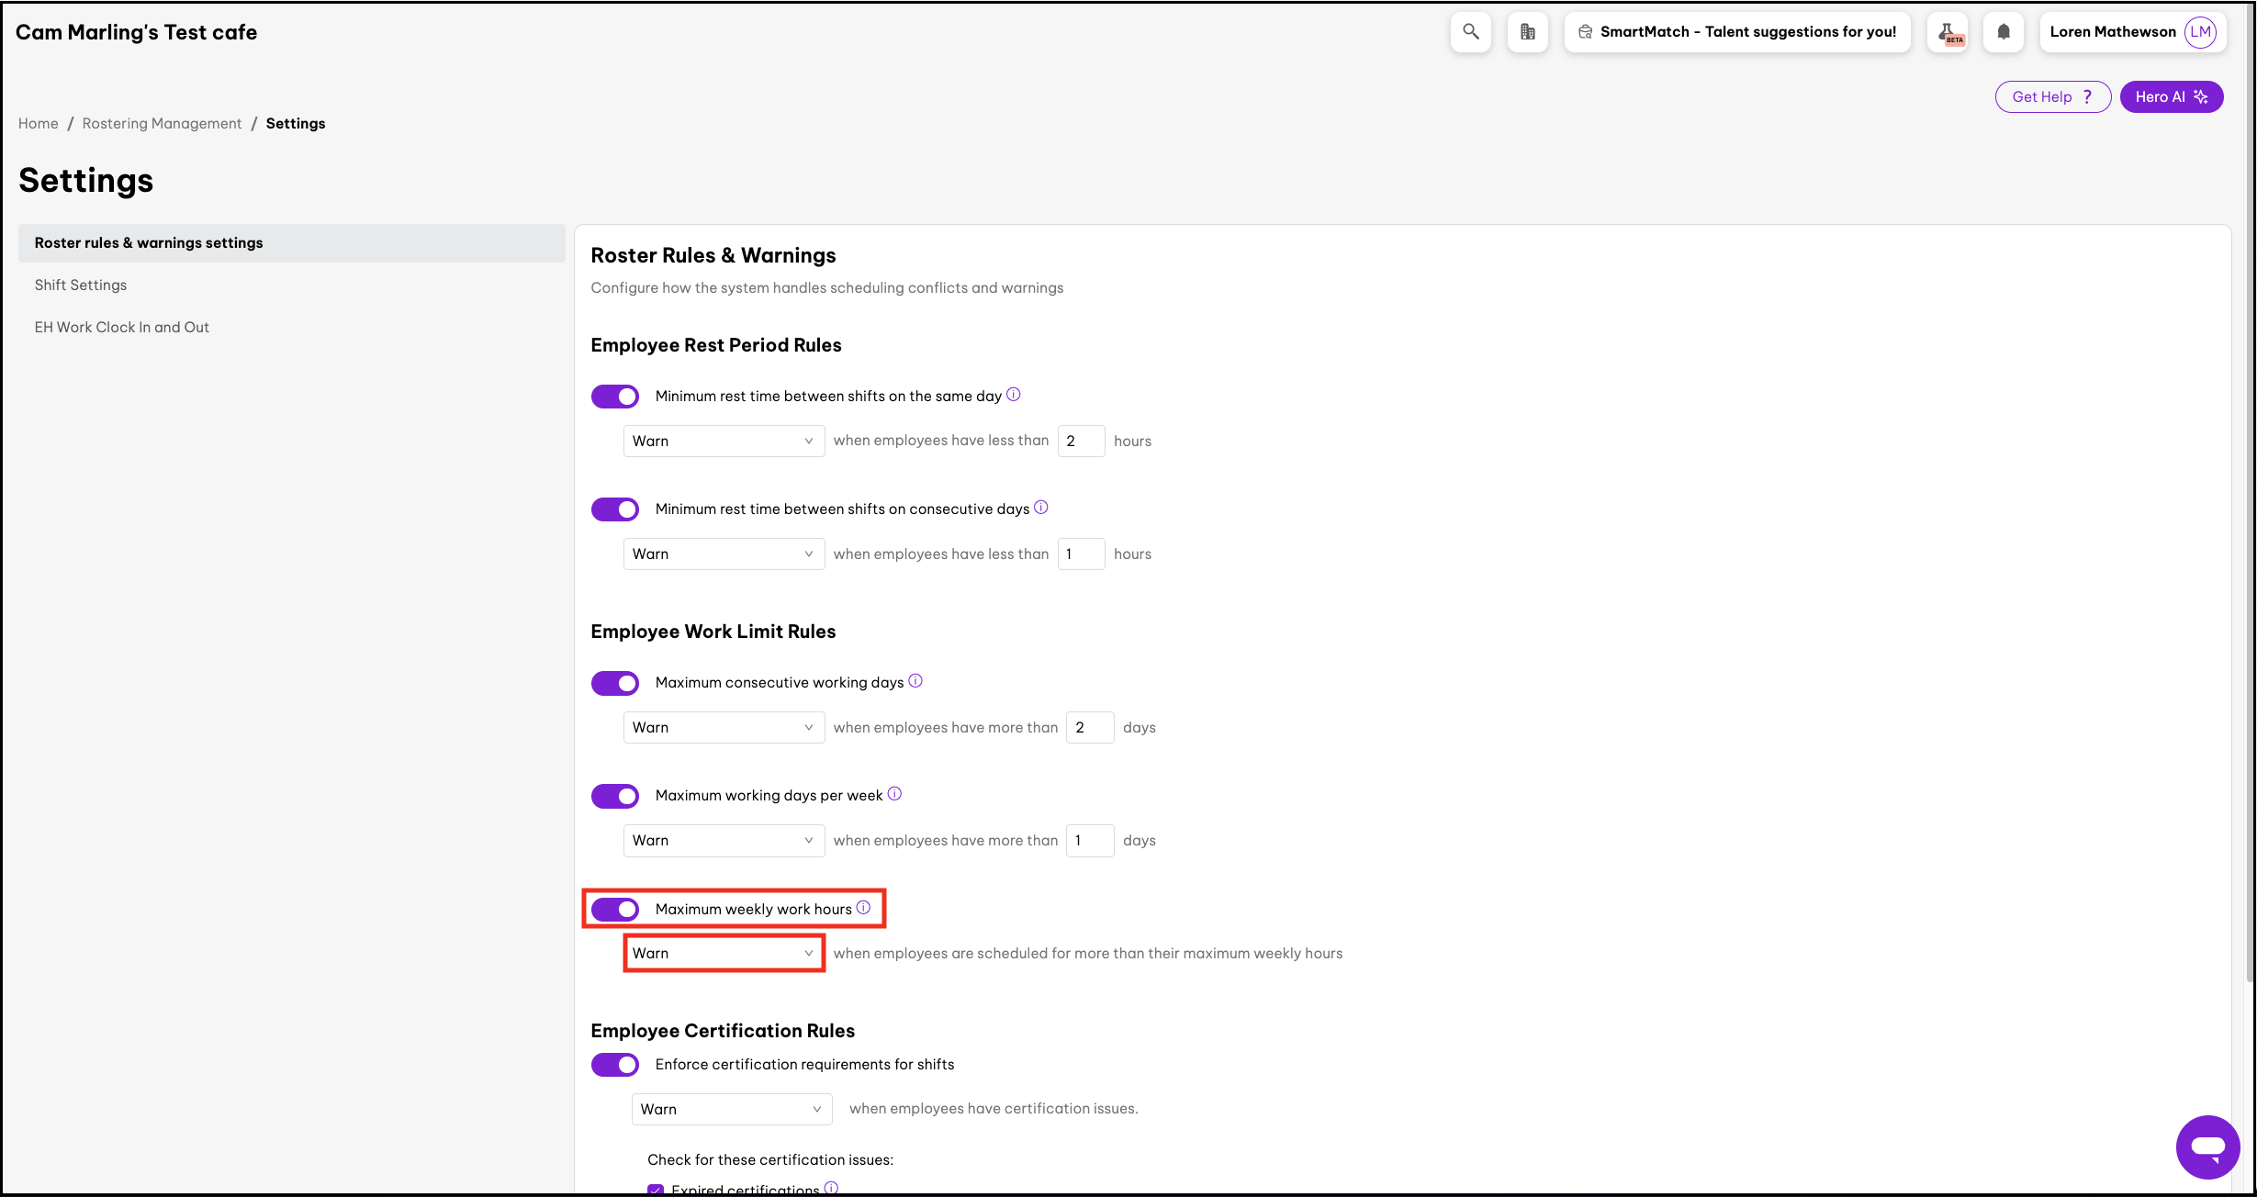Disable Minimum rest time on consecutive days

tap(615, 509)
